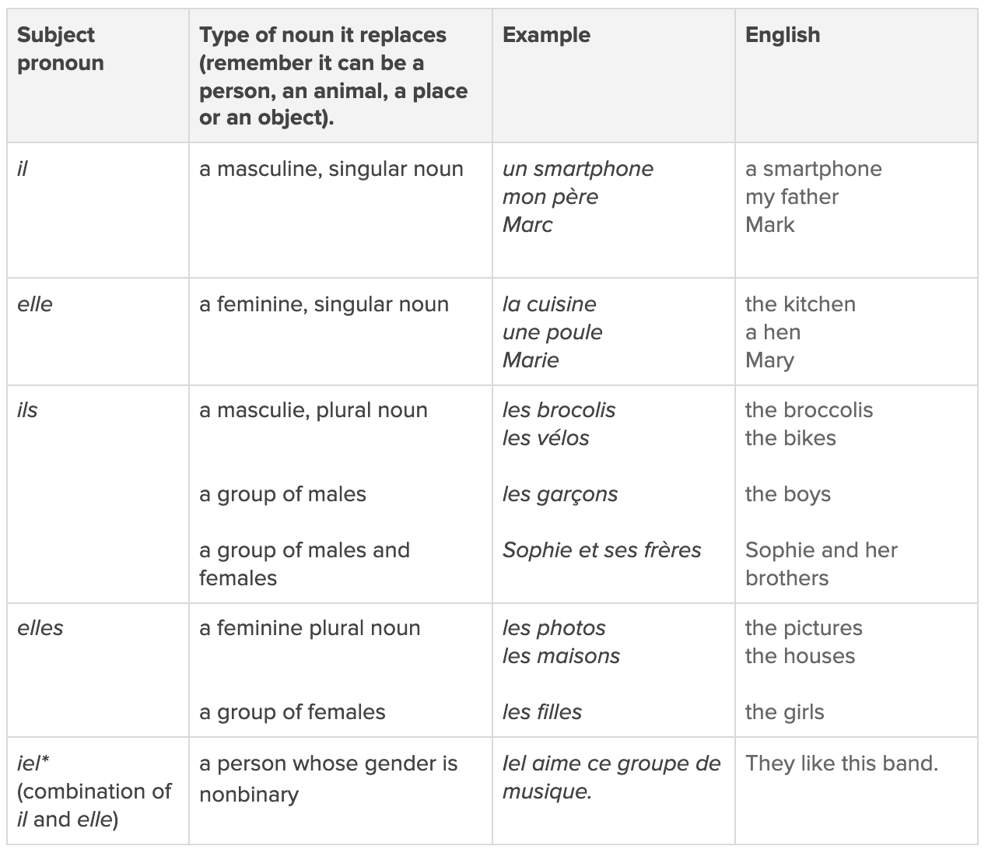This screenshot has height=853, width=988.
Task: Click the sentence "Iel aime ce groupe de musique."
Action: (611, 778)
